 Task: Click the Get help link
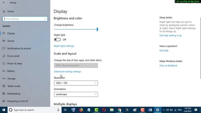click(x=164, y=51)
